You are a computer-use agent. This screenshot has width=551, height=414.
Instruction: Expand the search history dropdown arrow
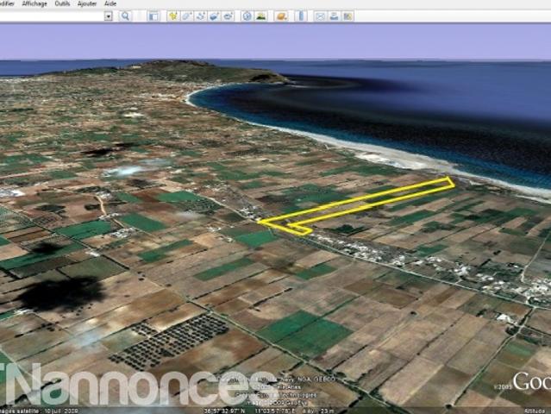[x=109, y=16]
